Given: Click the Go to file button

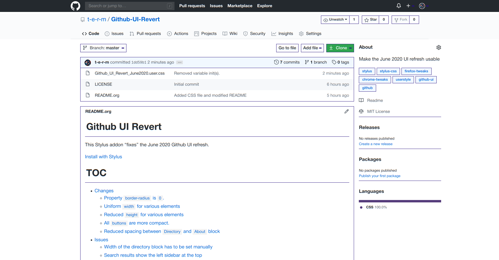Looking at the screenshot, I should click(287, 48).
